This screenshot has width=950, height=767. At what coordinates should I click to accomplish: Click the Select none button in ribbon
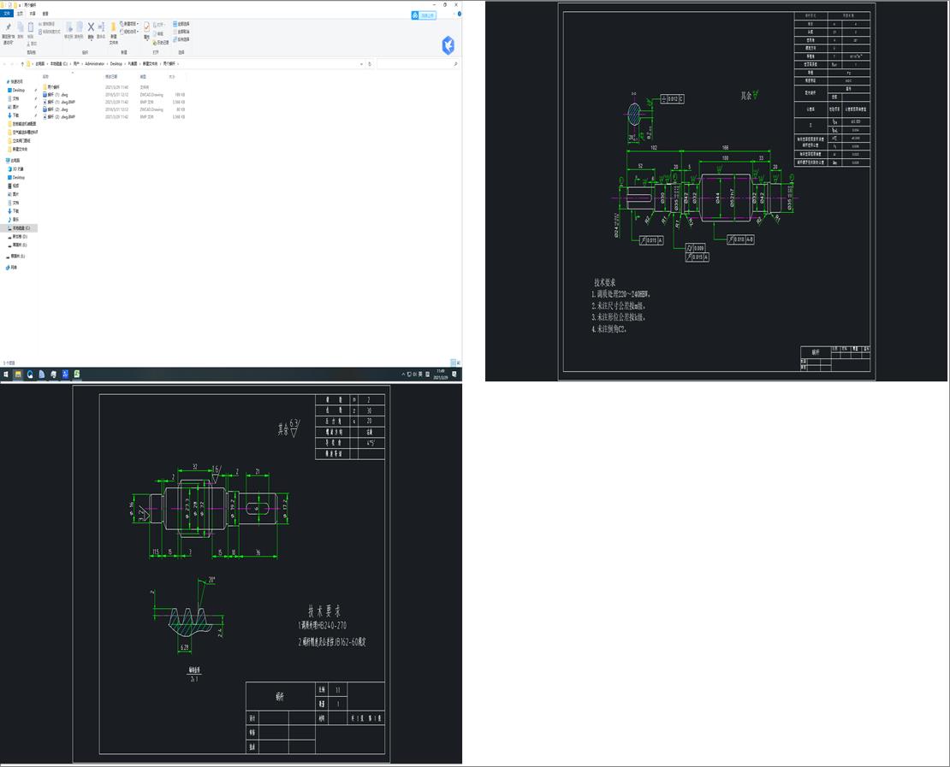click(x=181, y=32)
